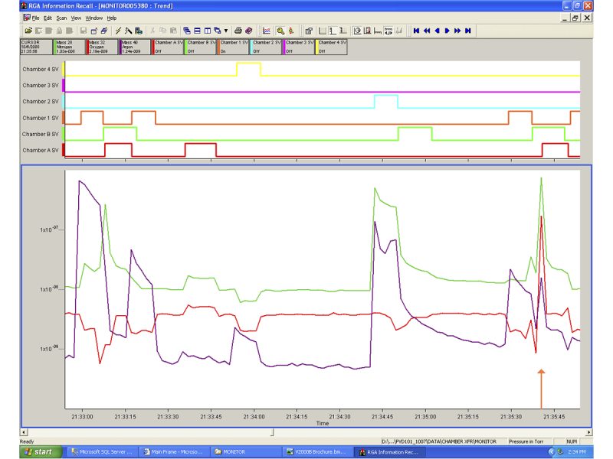Click the lightning bolt toolbar icon
This screenshot has width=613, height=459.
118,31
